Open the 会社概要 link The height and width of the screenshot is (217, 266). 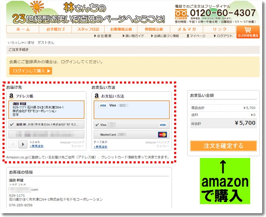pos(103,36)
